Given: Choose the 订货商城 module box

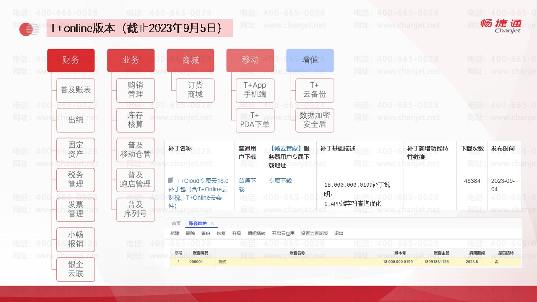Looking at the screenshot, I should click(195, 90).
